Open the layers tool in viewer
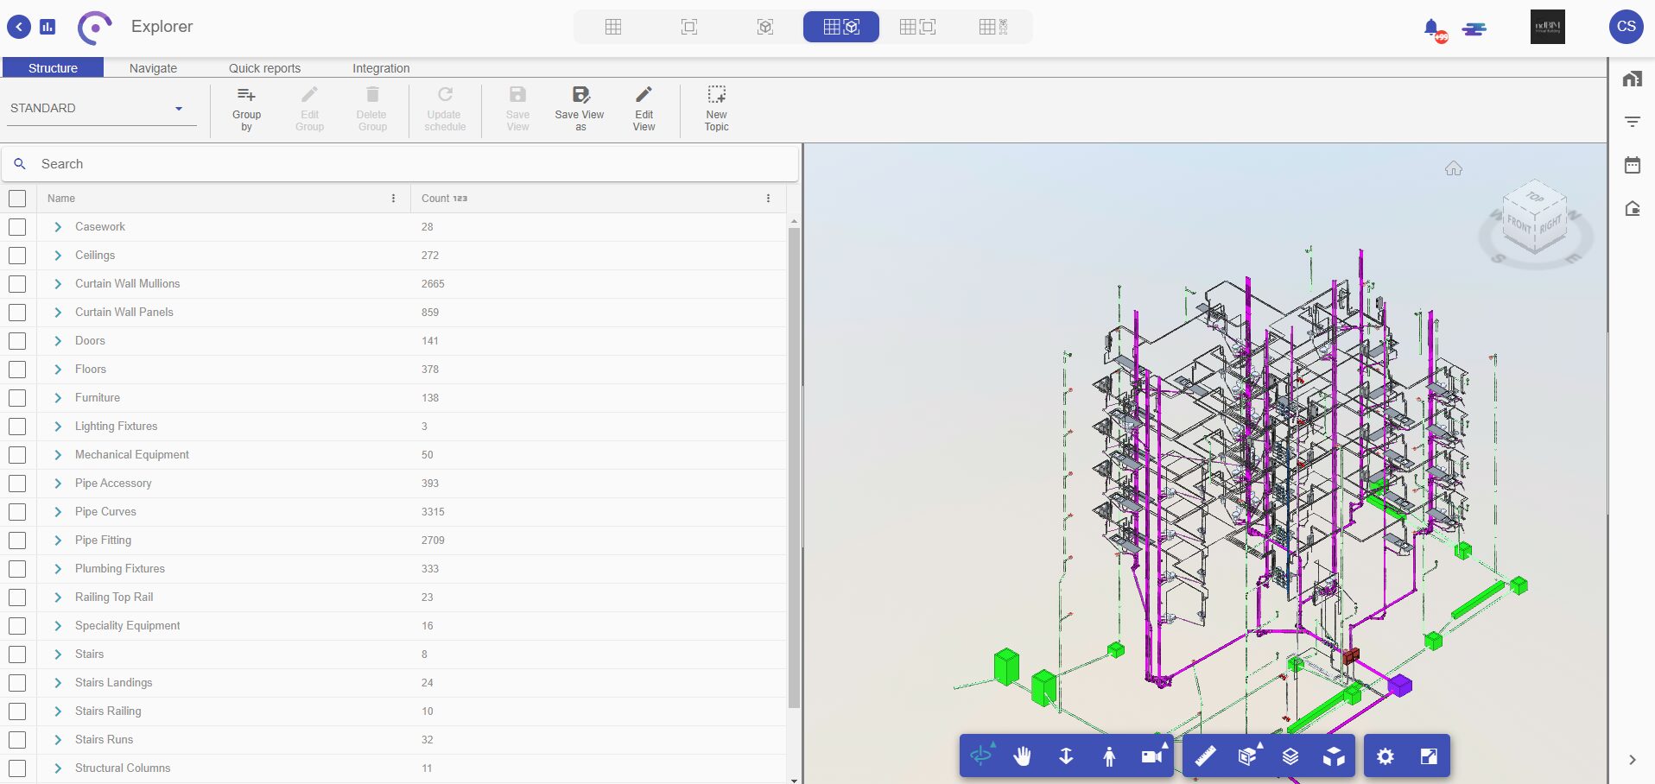 pyautogui.click(x=1290, y=756)
